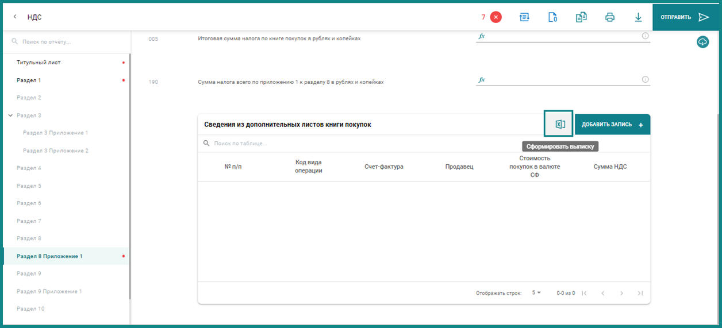Image resolution: width=722 pixels, height=328 pixels.
Task: Collapse the Раздел 3 tree node
Action: click(x=10, y=115)
